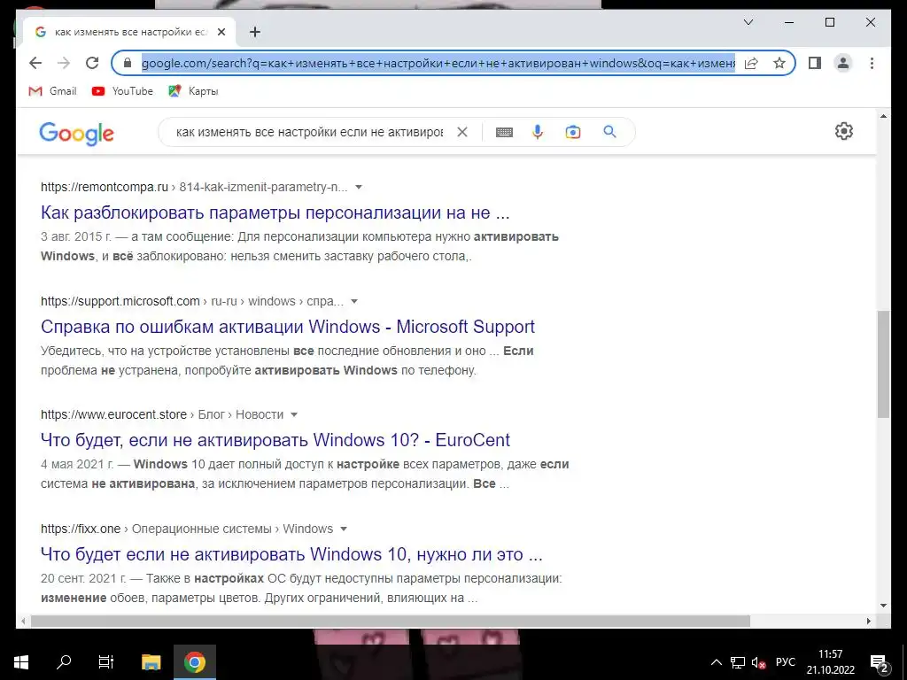
Task: Show hidden system tray icons
Action: pos(716,662)
